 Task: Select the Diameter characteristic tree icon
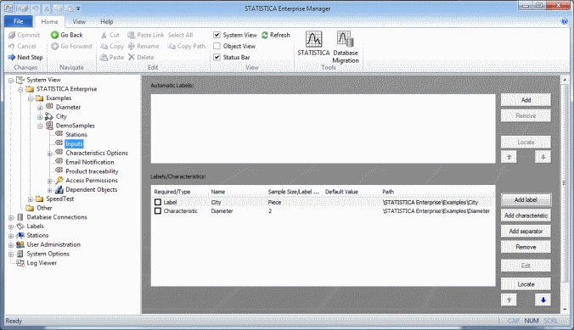(x=49, y=106)
